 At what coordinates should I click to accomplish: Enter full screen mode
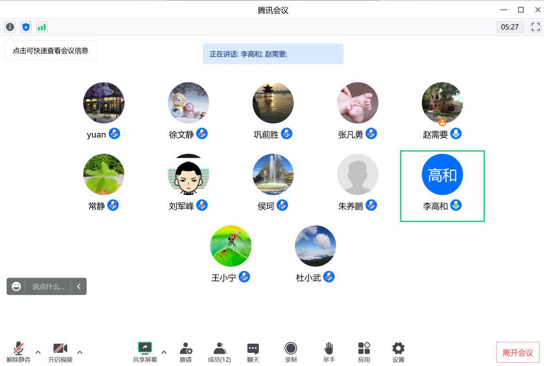click(x=535, y=27)
